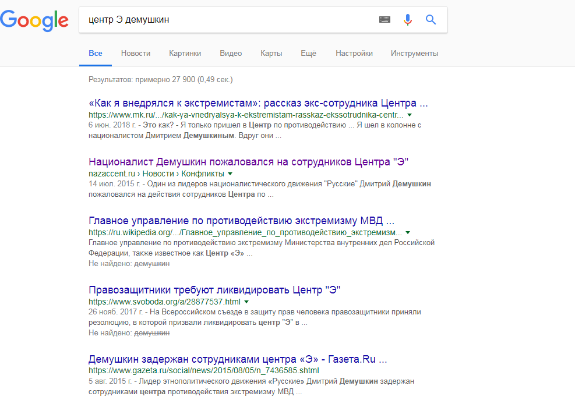Expand the dropdown arrow next to mk.ru URL

pyautogui.click(x=410, y=115)
